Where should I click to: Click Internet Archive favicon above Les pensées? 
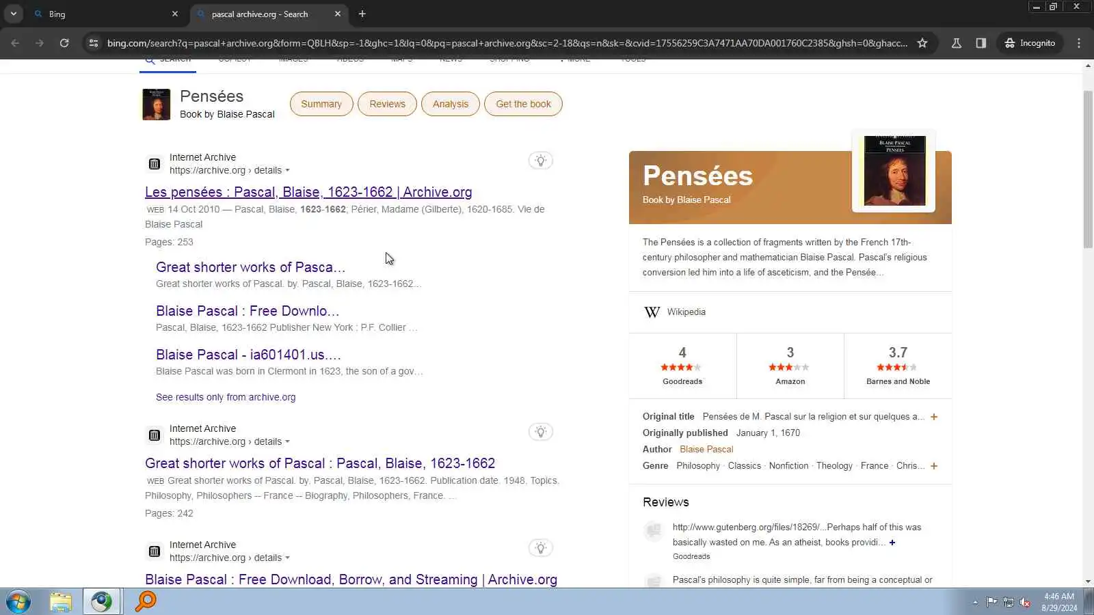155,164
